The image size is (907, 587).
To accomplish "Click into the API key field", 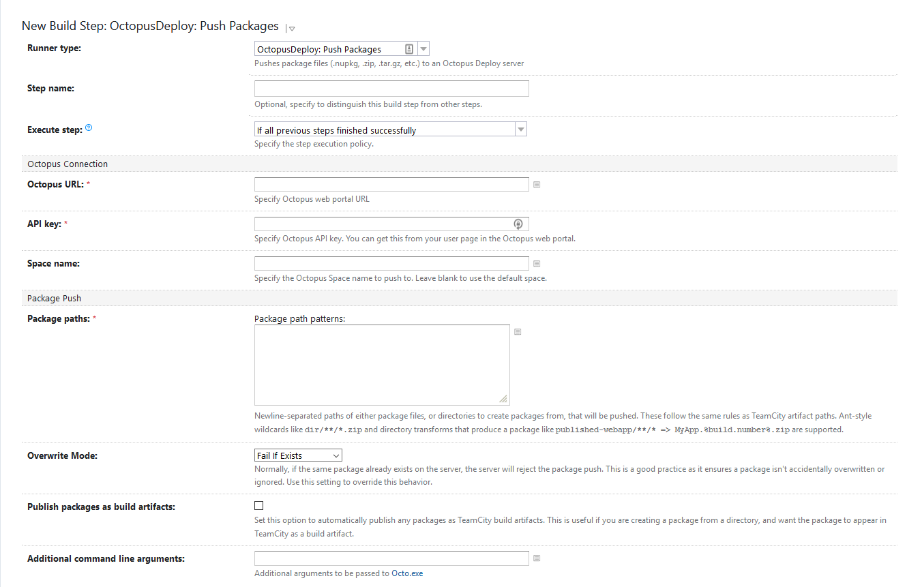I will click(x=382, y=224).
